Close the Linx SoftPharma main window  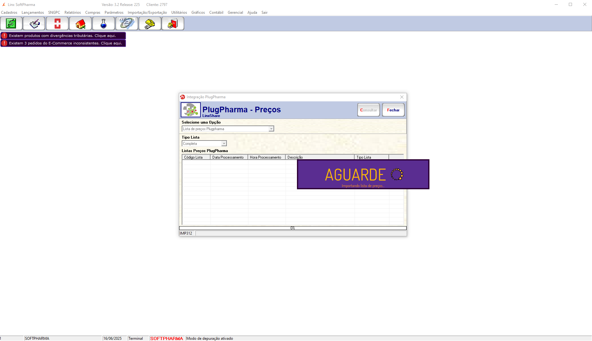click(x=584, y=5)
